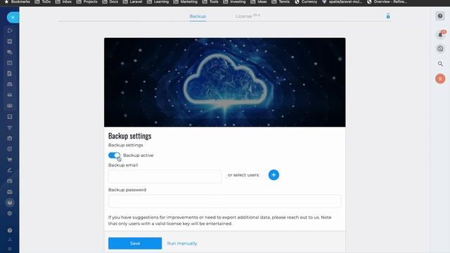Click the Save button
The height and width of the screenshot is (253, 450).
[135, 243]
